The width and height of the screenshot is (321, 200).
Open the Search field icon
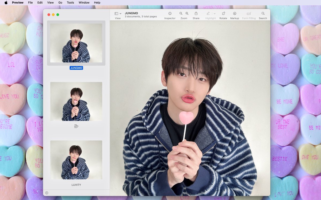263,13
